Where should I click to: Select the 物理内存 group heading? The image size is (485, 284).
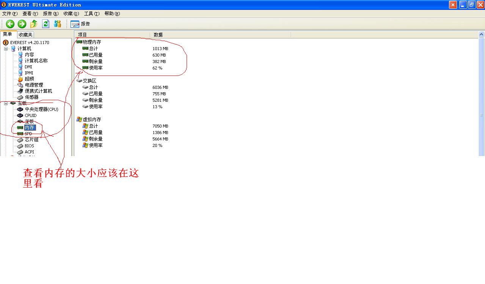(x=92, y=42)
